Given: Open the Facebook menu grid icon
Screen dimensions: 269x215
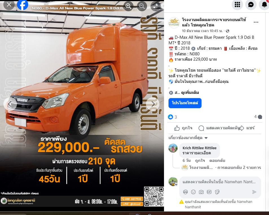Looking at the screenshot, I should [237, 5].
